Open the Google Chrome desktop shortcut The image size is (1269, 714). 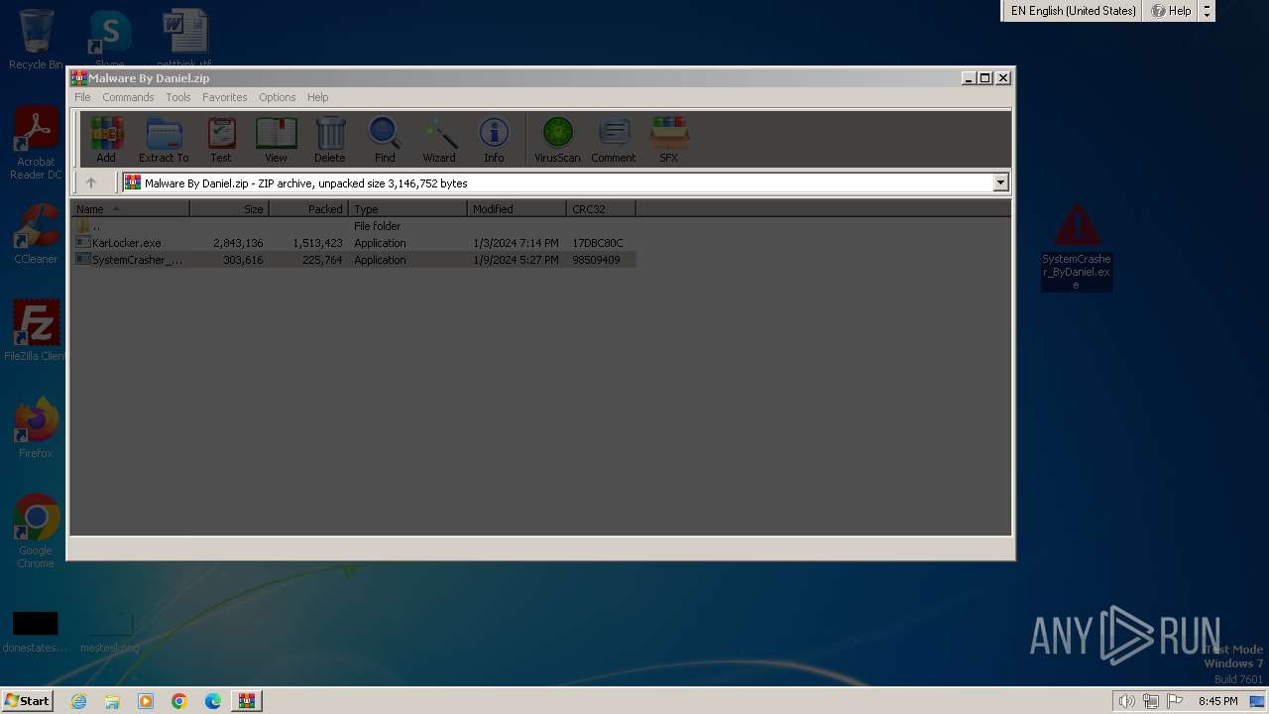click(36, 532)
